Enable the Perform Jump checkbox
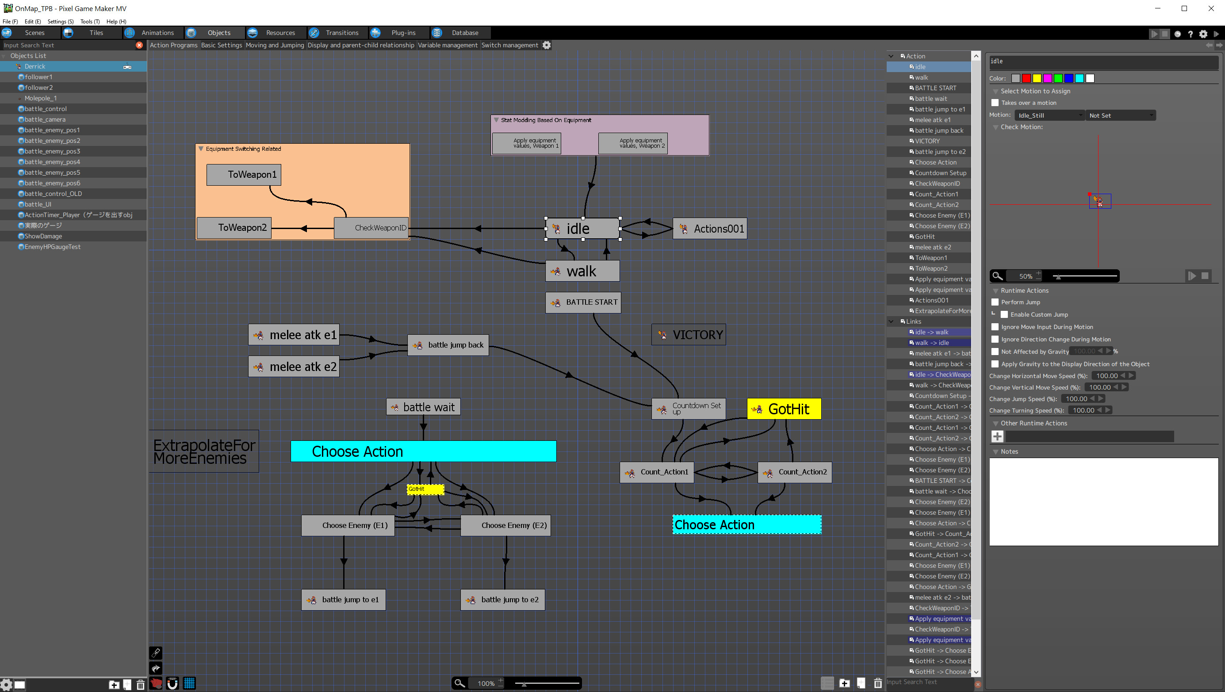Image resolution: width=1225 pixels, height=692 pixels. (x=995, y=302)
